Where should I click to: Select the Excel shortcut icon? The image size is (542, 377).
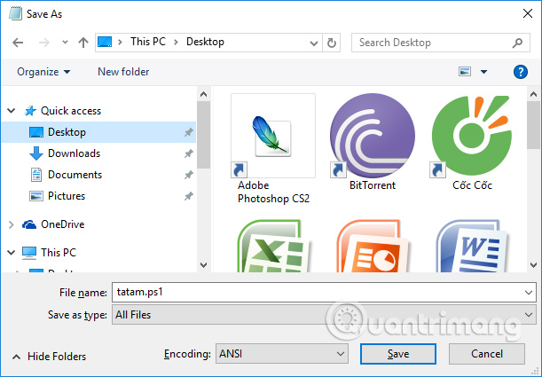[273, 246]
